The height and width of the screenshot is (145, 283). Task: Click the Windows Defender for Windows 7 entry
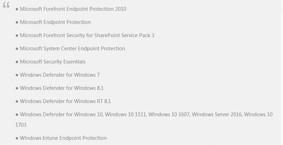click(x=60, y=75)
